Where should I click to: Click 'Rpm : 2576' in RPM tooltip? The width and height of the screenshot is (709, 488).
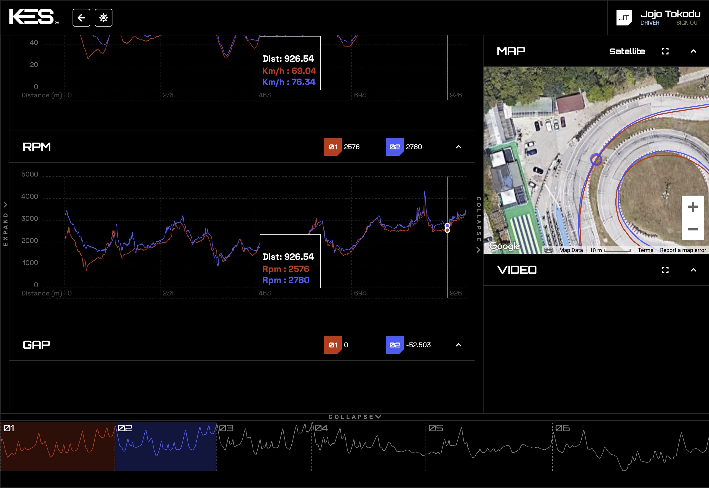(x=286, y=269)
